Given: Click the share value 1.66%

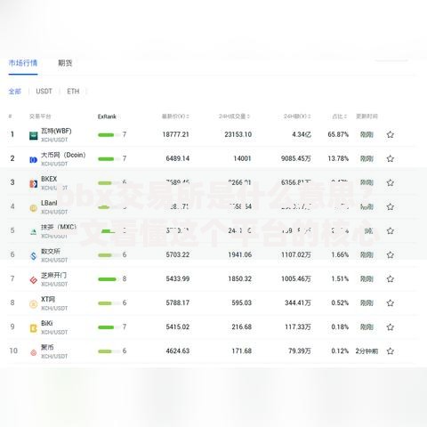Looking at the screenshot, I should pos(340,254).
